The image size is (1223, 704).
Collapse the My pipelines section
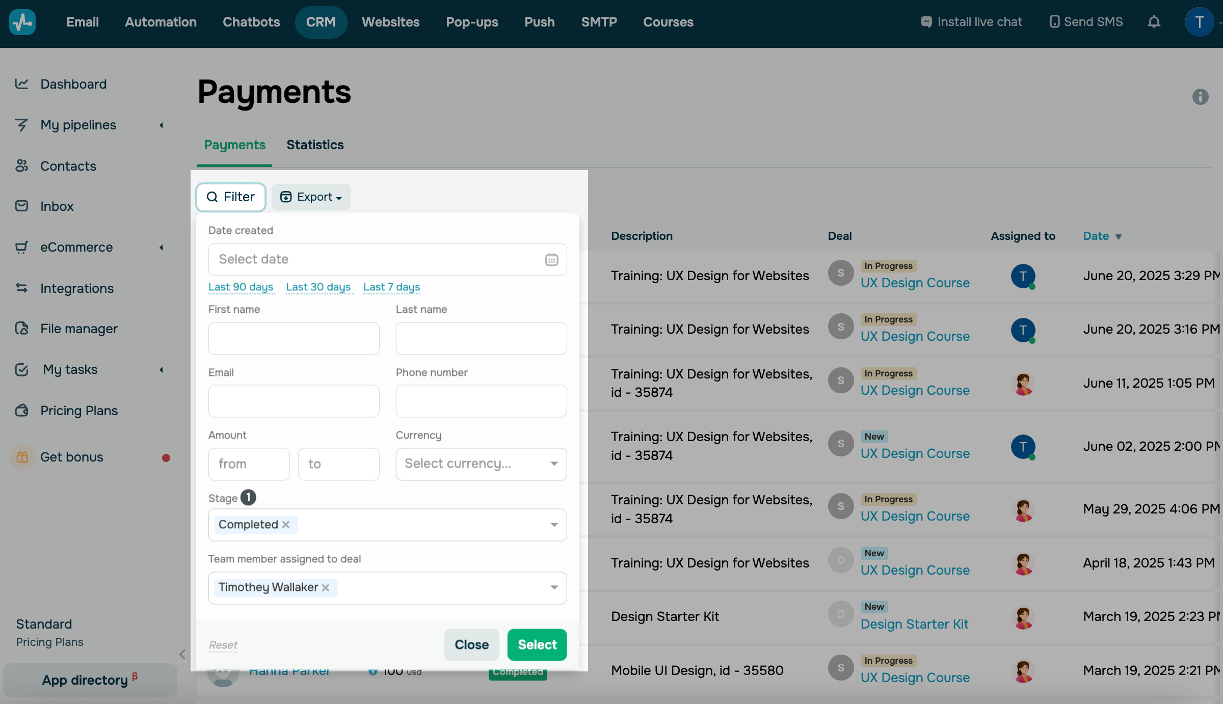tap(162, 125)
